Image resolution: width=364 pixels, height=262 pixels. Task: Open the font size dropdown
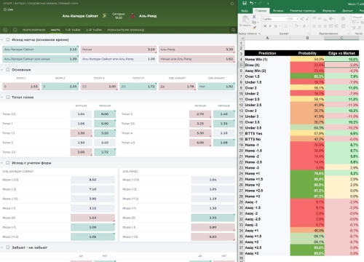click(297, 19)
